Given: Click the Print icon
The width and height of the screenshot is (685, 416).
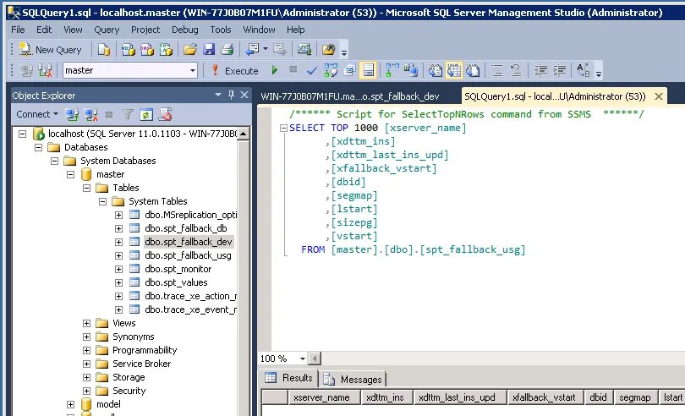Looking at the screenshot, I should 227,50.
